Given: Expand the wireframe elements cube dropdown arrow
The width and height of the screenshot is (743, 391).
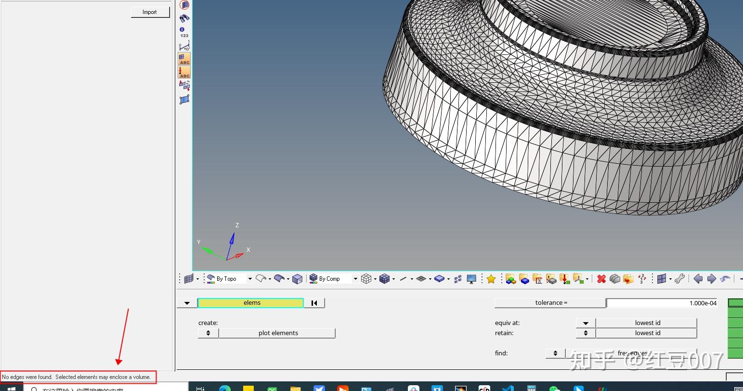Looking at the screenshot, I should (x=375, y=279).
